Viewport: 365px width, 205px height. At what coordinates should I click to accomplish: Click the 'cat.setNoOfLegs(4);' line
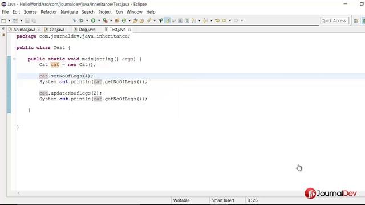click(66, 76)
